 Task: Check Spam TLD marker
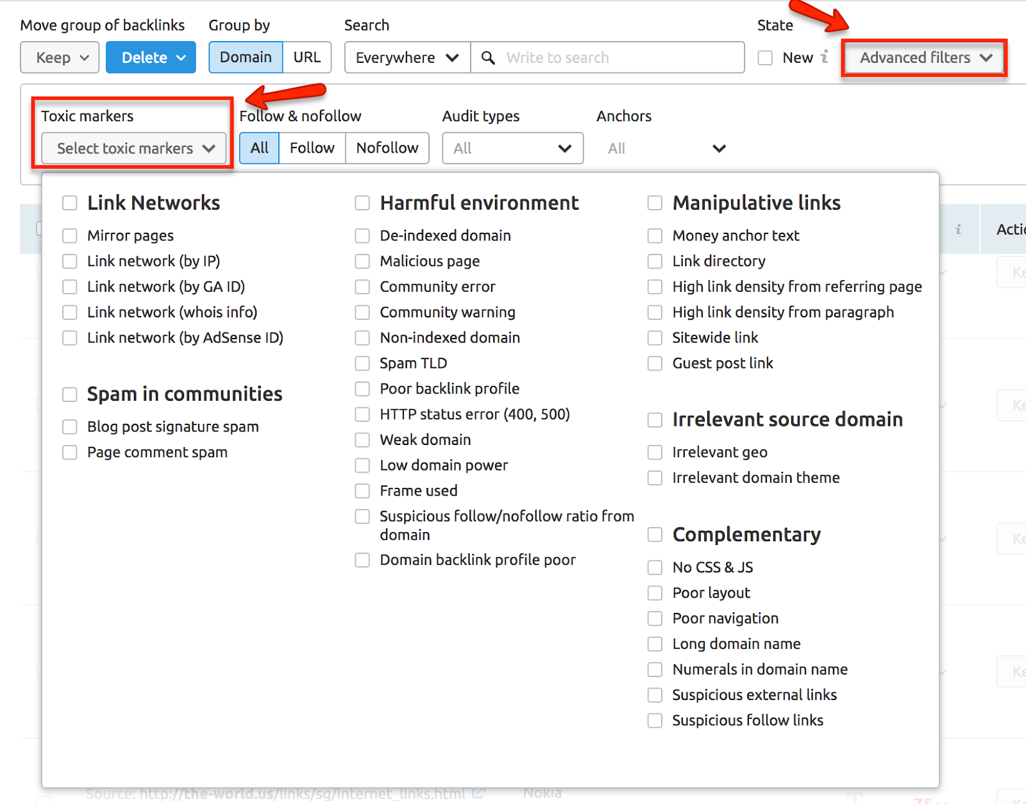click(362, 364)
